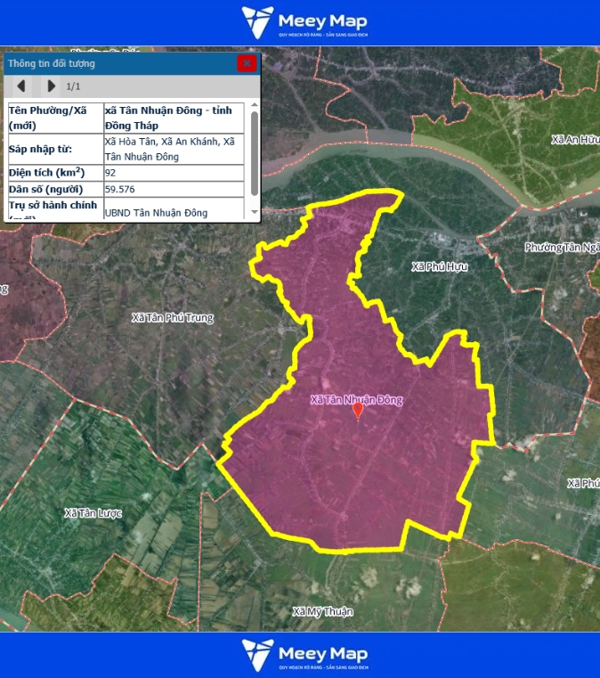Select Xã Tân Phú Trung map label
Screen dimensions: 600x678
point(172,317)
